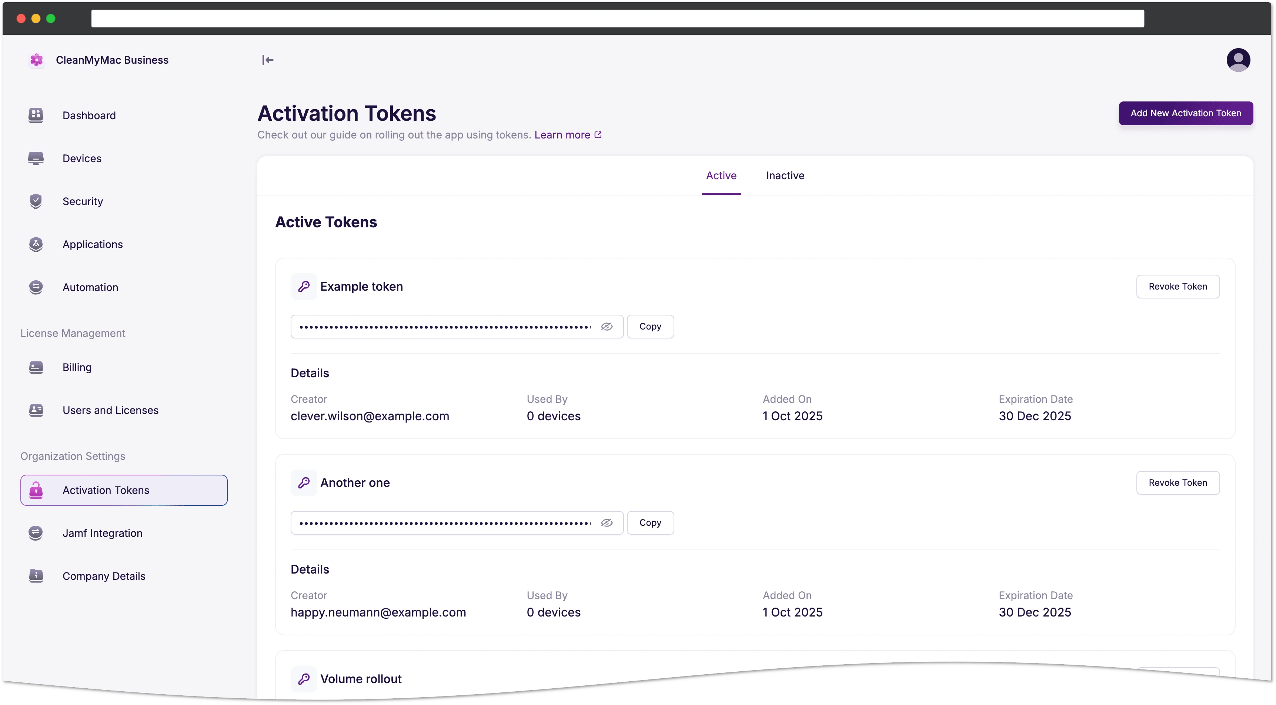
Task: Click the user profile avatar
Action: coord(1238,60)
